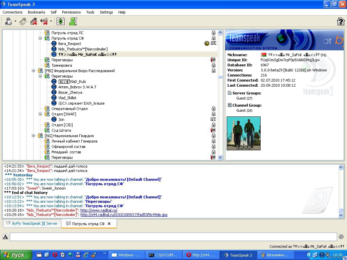Open the Permissions menu

(x=71, y=12)
